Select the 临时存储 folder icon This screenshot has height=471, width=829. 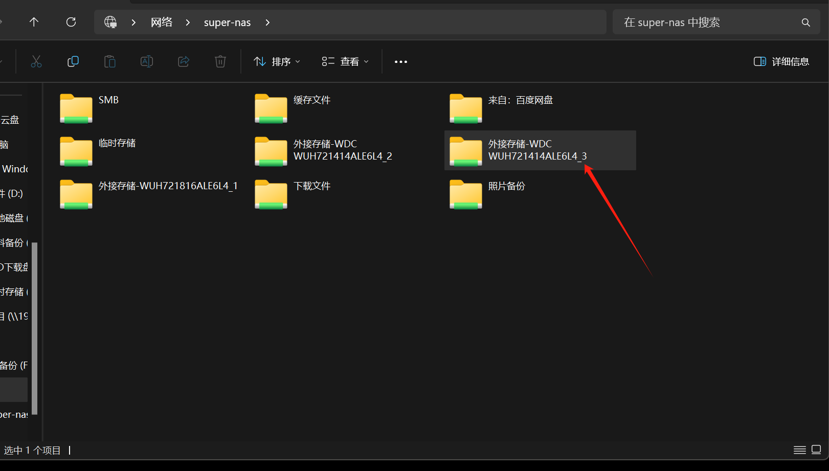tap(76, 151)
